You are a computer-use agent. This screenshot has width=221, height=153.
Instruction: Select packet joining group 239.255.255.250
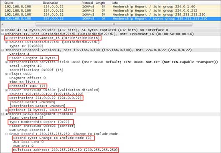click(x=110, y=15)
